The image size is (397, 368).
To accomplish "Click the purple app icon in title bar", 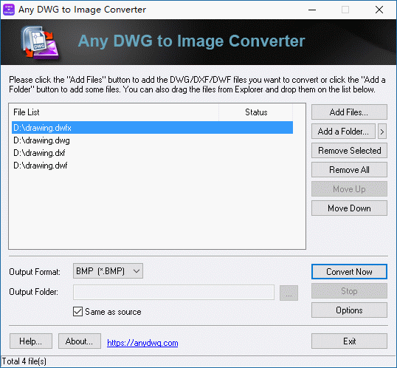I will click(9, 10).
